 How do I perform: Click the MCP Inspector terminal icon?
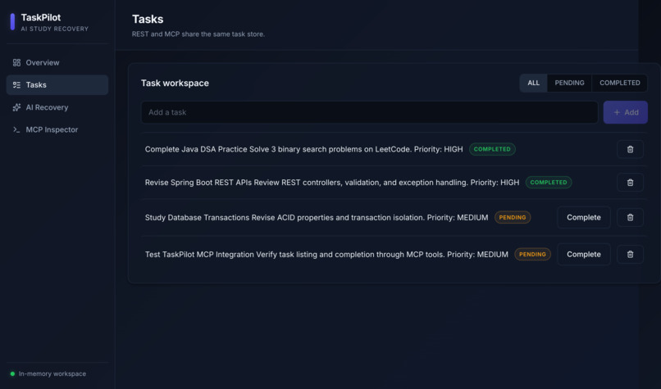[16, 129]
